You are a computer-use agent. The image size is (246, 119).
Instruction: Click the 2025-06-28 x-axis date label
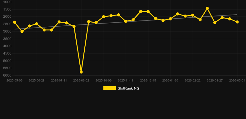pos(36,81)
